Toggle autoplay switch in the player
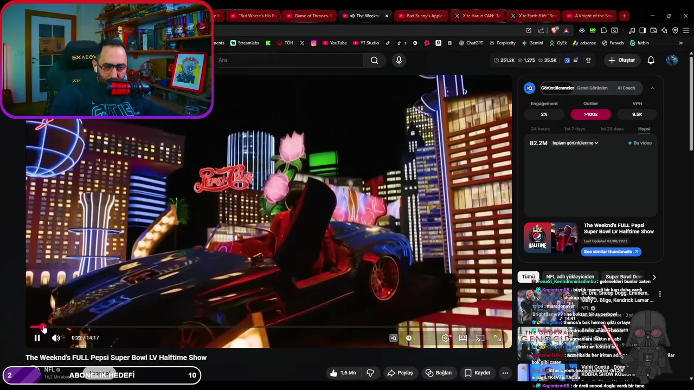Viewport: 694px width, 390px height. click(x=409, y=338)
